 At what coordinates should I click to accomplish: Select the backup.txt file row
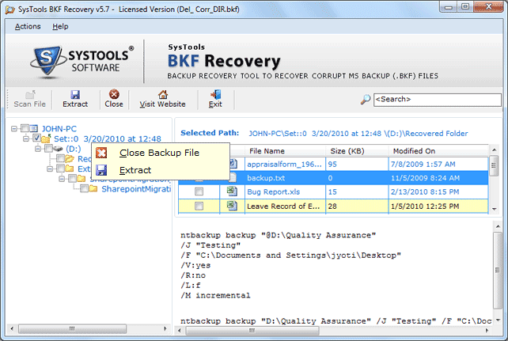[333, 178]
